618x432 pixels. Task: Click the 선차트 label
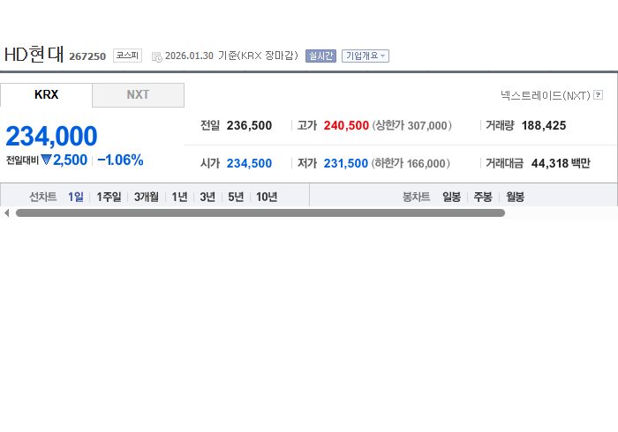click(x=43, y=197)
